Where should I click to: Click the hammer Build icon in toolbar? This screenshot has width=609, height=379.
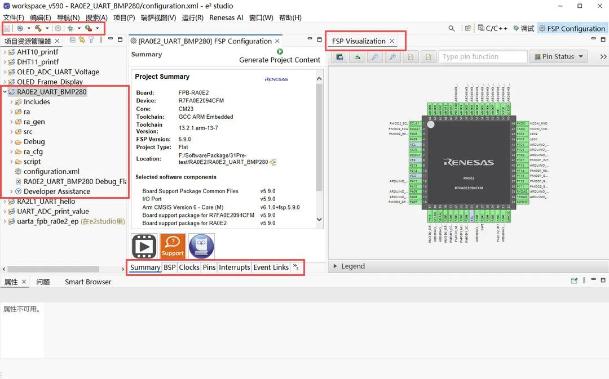click(38, 28)
